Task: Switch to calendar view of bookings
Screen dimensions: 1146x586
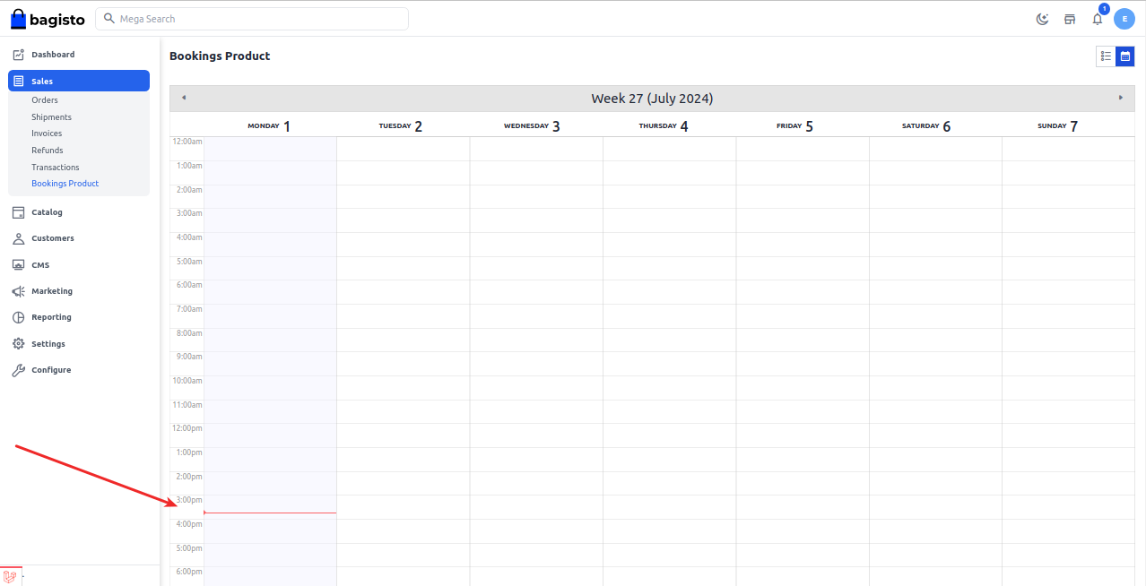Action: pos(1124,56)
